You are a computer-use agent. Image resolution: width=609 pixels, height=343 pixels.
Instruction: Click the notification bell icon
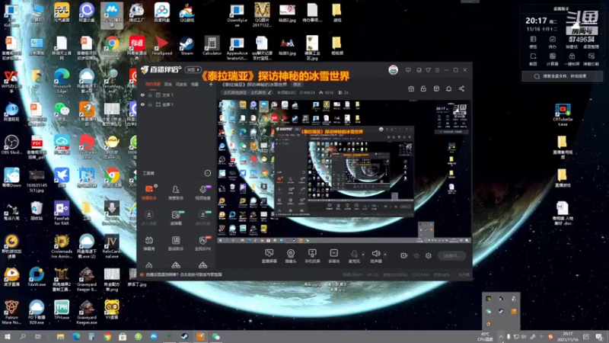pyautogui.click(x=448, y=88)
